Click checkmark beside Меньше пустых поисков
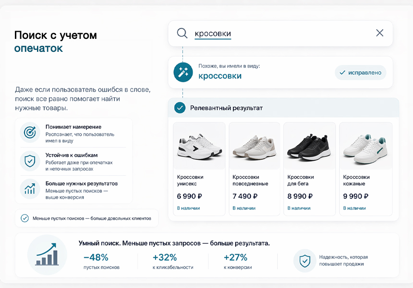The height and width of the screenshot is (288, 413). [24, 218]
